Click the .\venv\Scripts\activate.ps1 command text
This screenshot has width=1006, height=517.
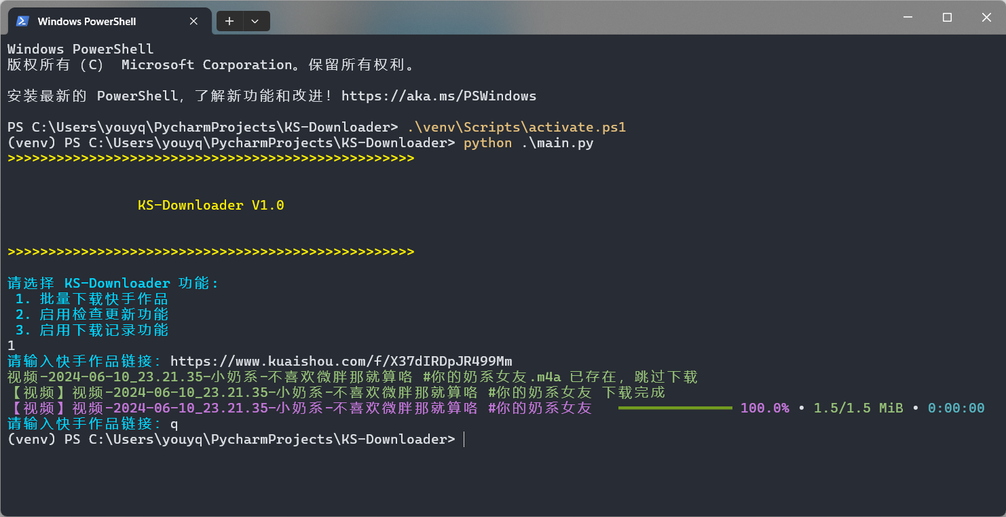(x=517, y=128)
